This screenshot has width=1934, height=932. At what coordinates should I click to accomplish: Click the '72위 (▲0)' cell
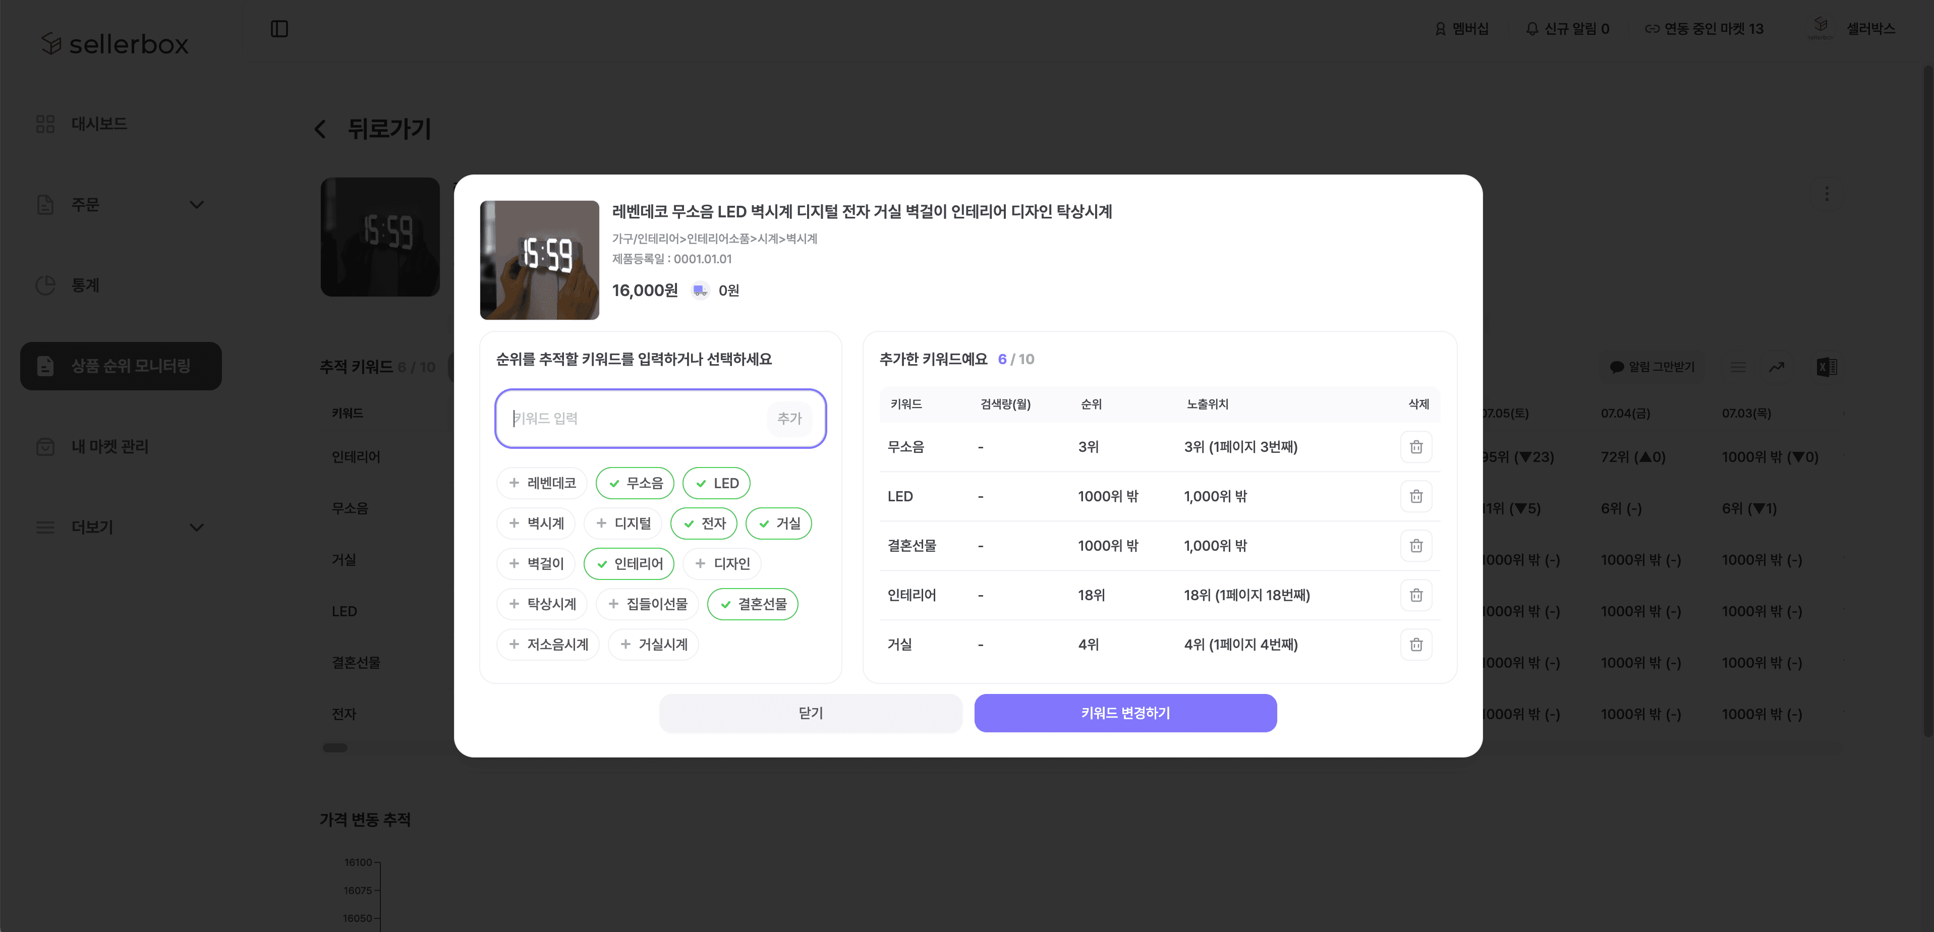pyautogui.click(x=1633, y=457)
